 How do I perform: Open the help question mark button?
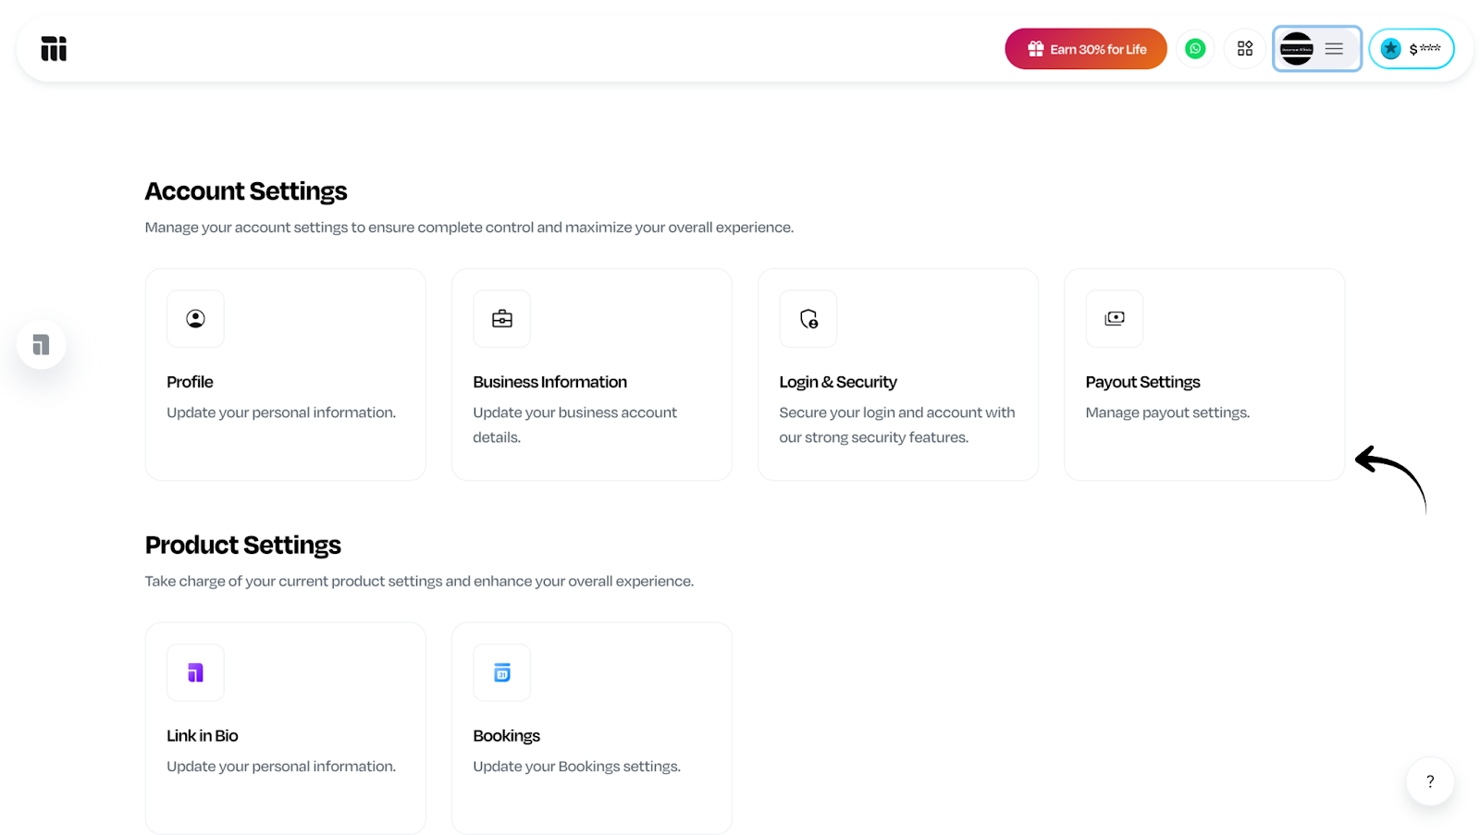point(1430,781)
